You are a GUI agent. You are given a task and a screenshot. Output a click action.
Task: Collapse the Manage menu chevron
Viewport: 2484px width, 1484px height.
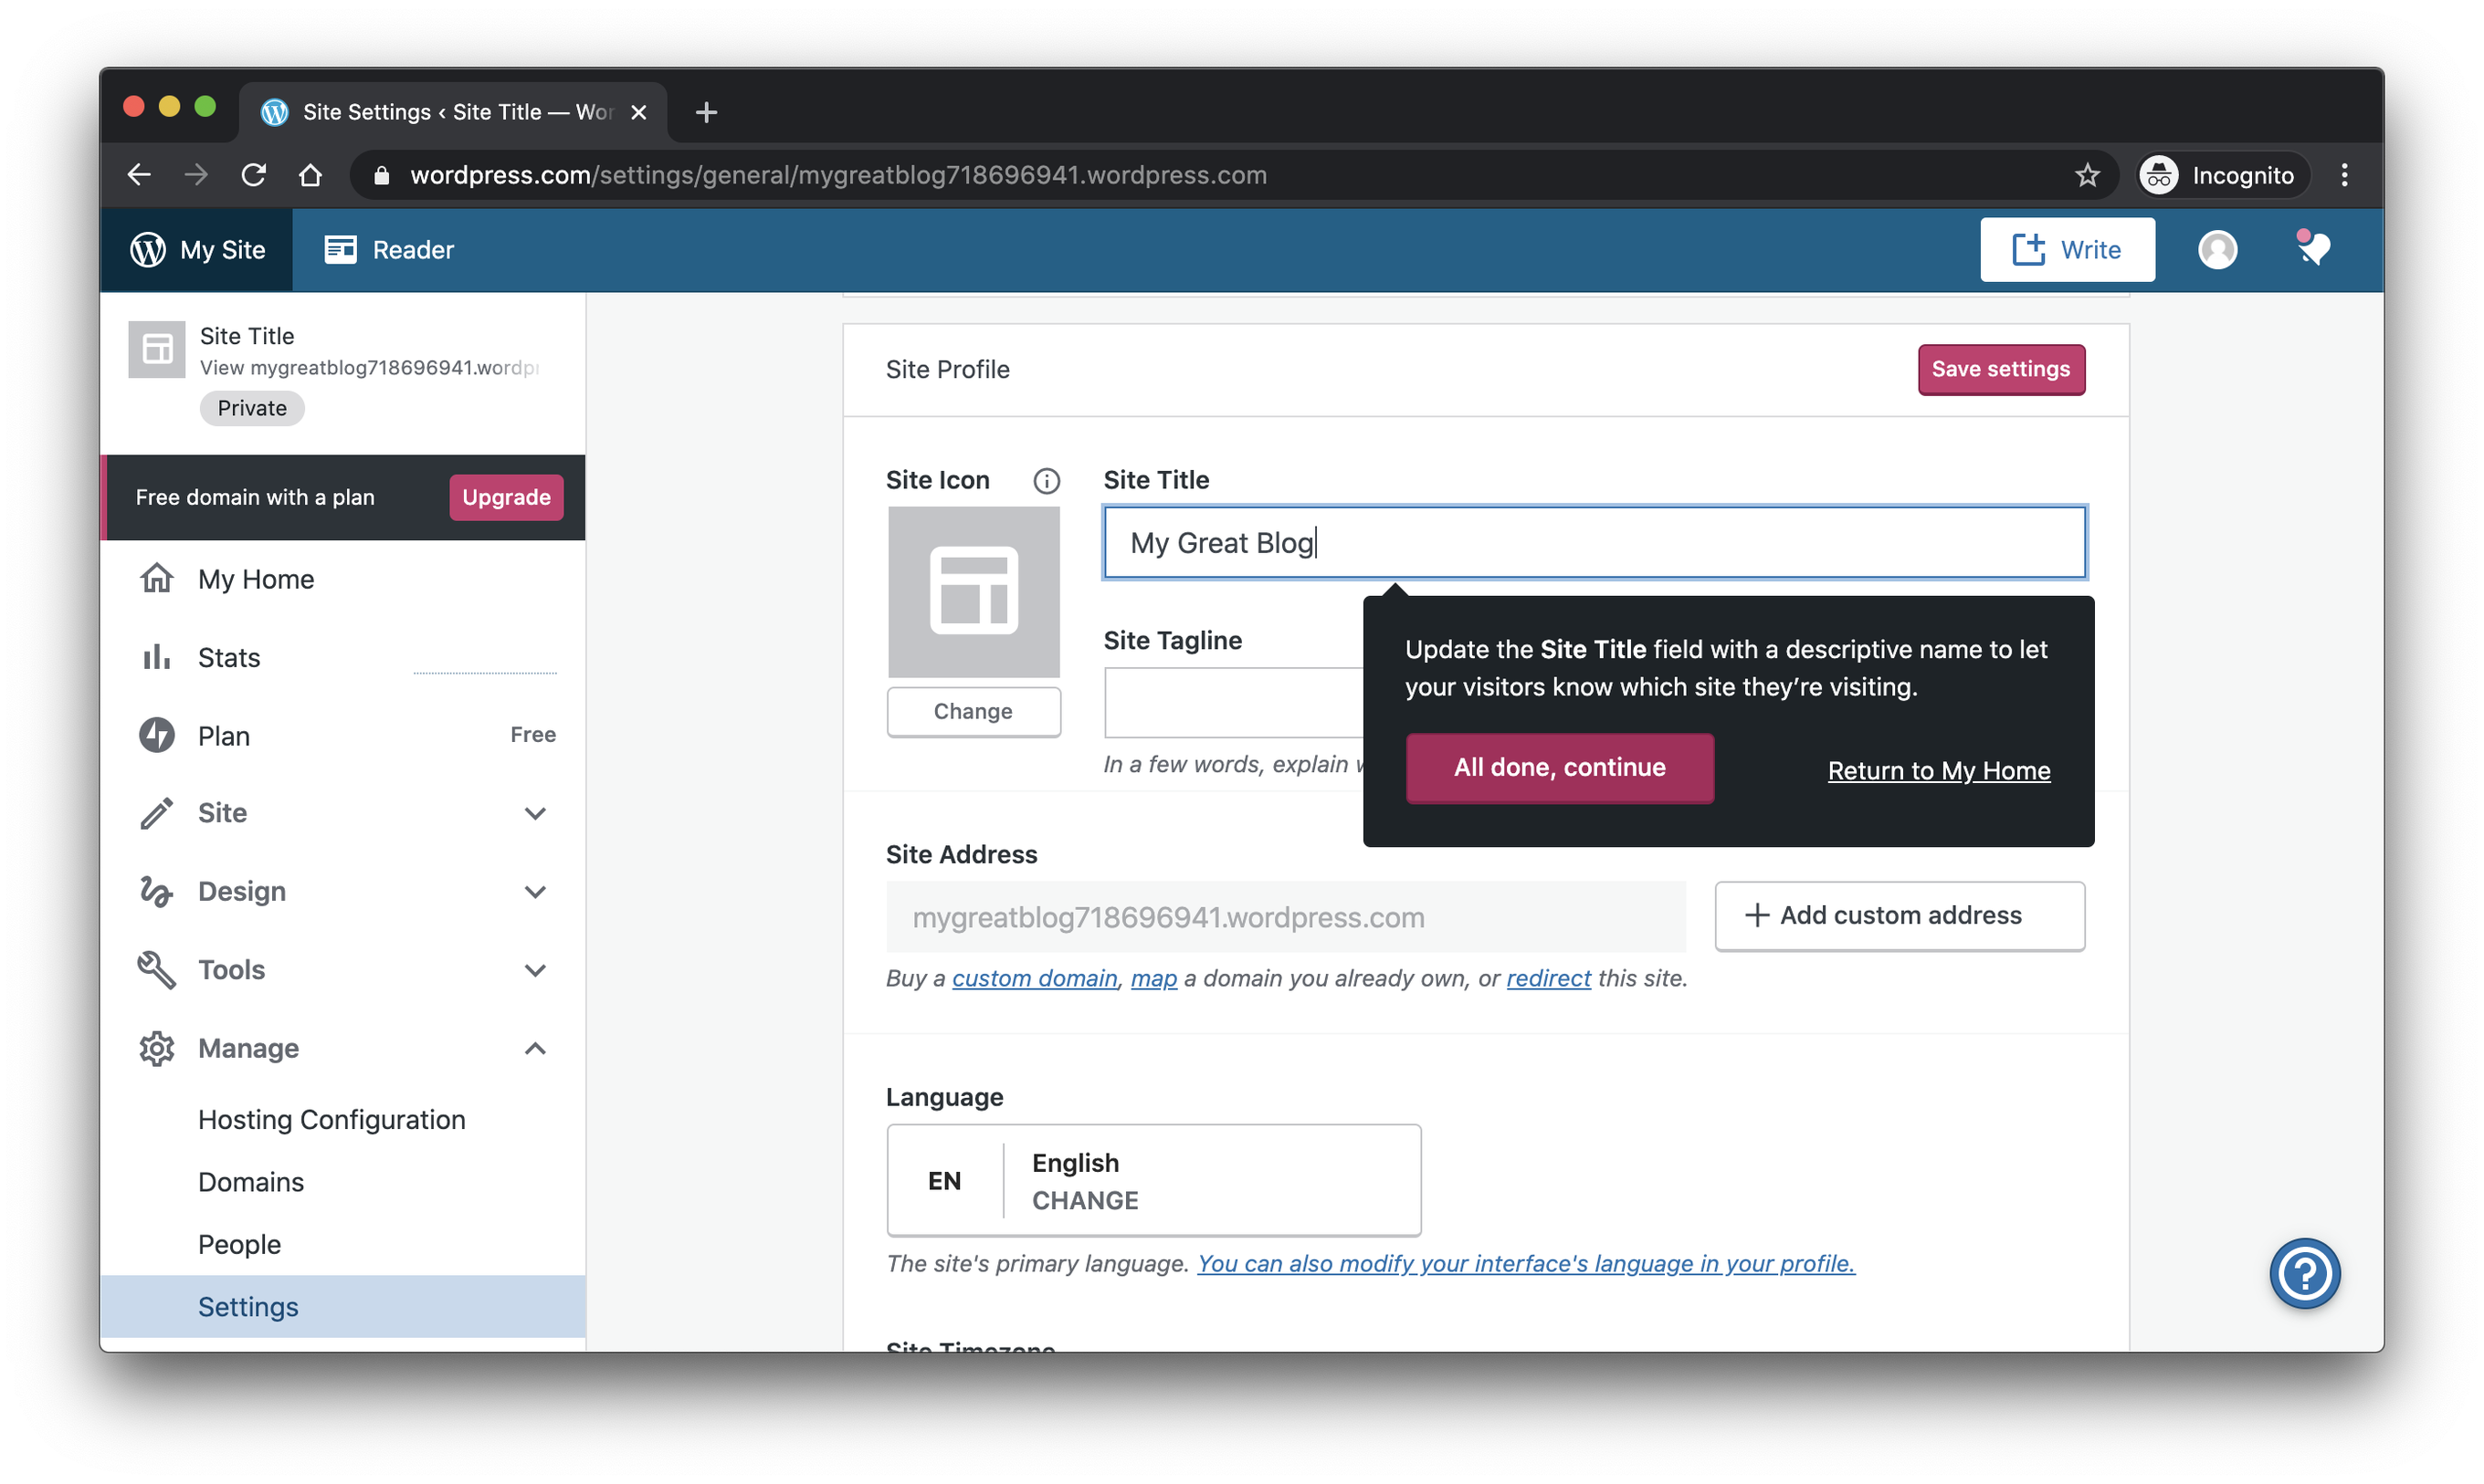click(x=535, y=1048)
